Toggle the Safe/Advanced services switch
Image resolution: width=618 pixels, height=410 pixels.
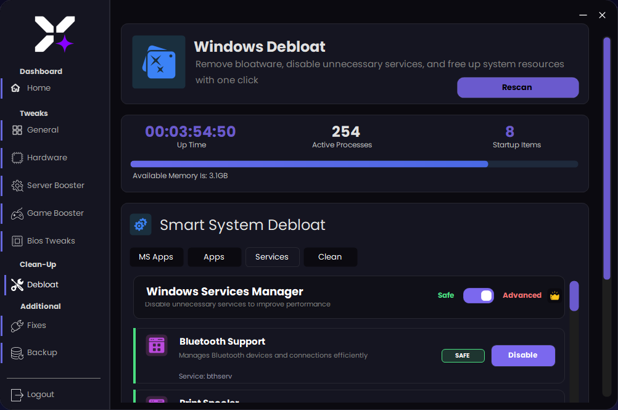[479, 295]
